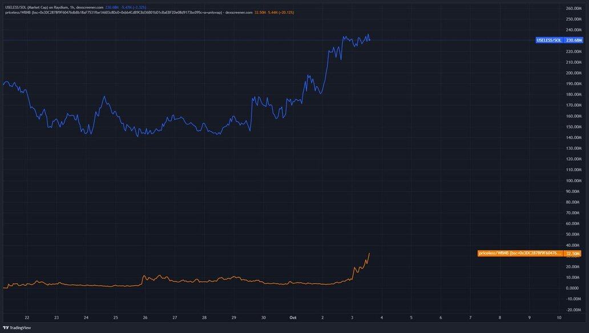Click the 10 date on the time axis
589x333 pixels.
coord(559,317)
